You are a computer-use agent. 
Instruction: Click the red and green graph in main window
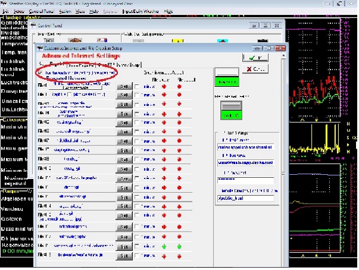tap(315, 93)
